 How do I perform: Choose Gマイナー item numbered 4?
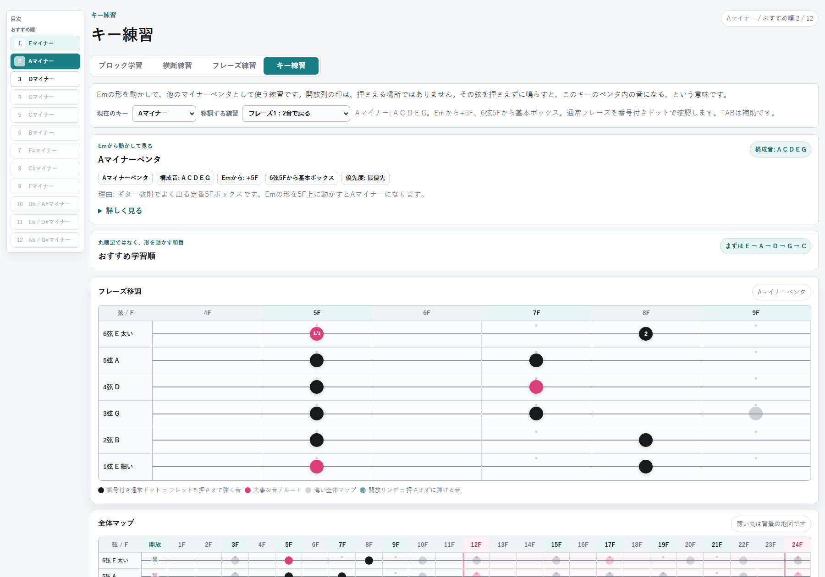(45, 97)
